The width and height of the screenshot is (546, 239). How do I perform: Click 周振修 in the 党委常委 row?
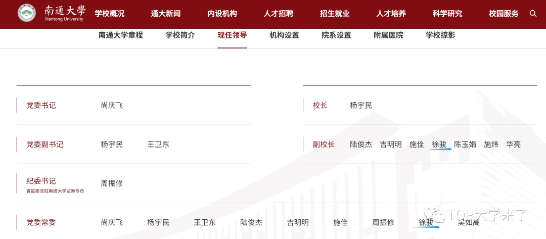(383, 222)
